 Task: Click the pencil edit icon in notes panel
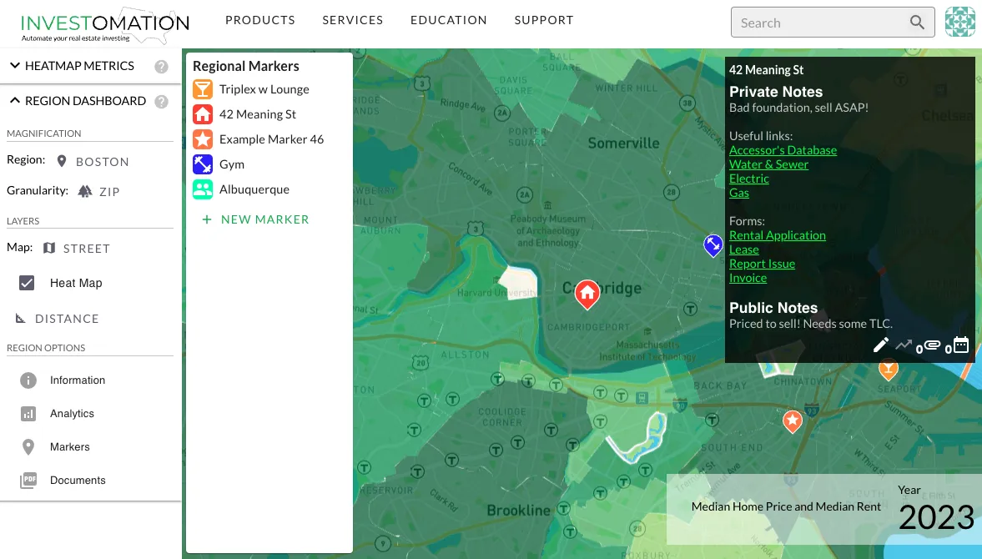pyautogui.click(x=880, y=345)
